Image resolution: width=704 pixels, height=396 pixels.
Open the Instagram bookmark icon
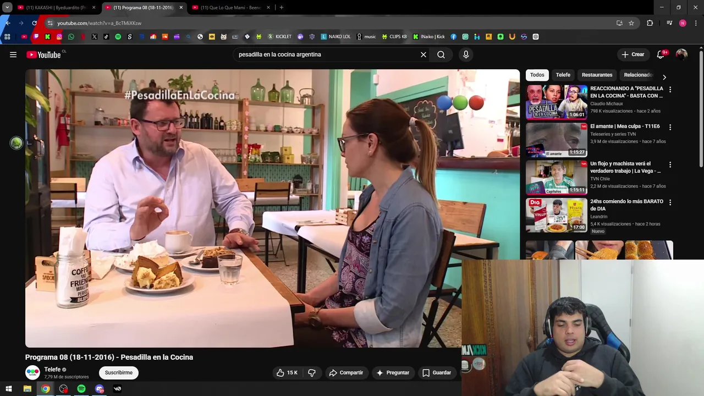pyautogui.click(x=59, y=37)
